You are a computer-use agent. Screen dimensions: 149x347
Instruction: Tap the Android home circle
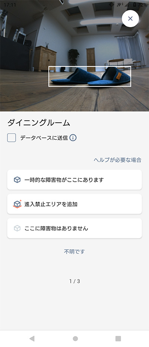point(75,338)
